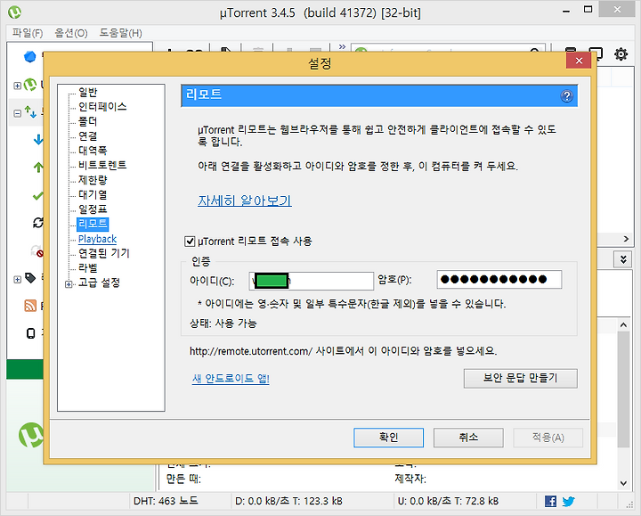The width and height of the screenshot is (641, 516).
Task: Select 인터페이스 in settings tree
Action: (x=102, y=107)
